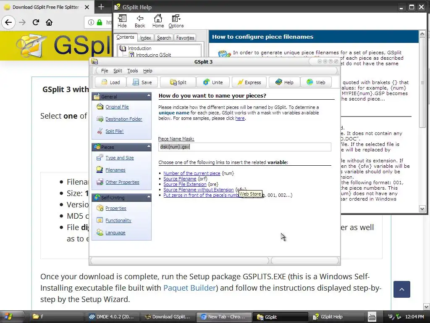The height and width of the screenshot is (323, 430).
Task: Click the browser back arrow button
Action: pos(8,22)
